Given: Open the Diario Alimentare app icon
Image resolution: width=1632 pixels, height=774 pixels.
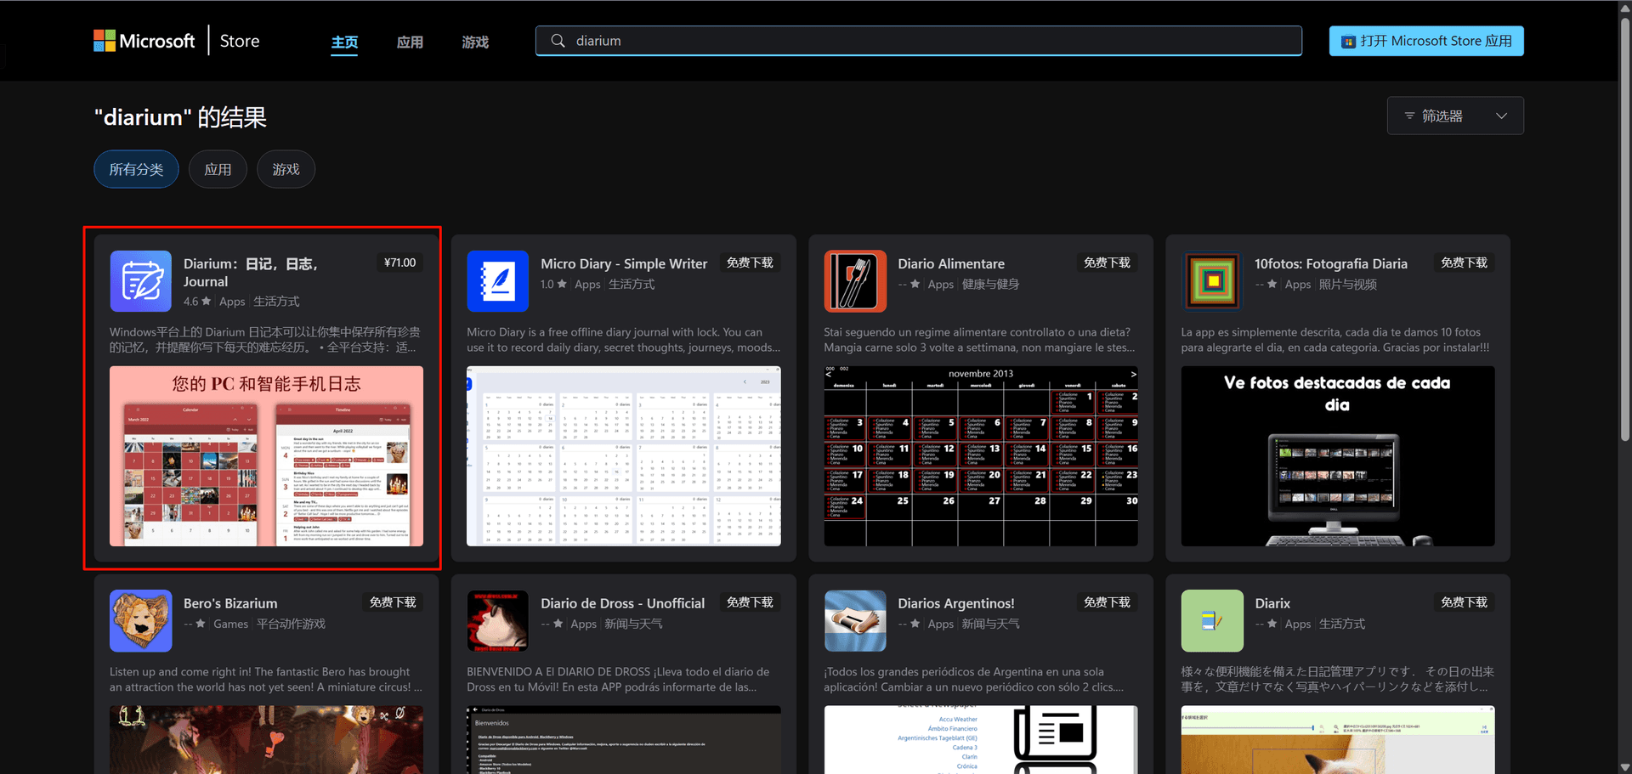Looking at the screenshot, I should pos(854,281).
